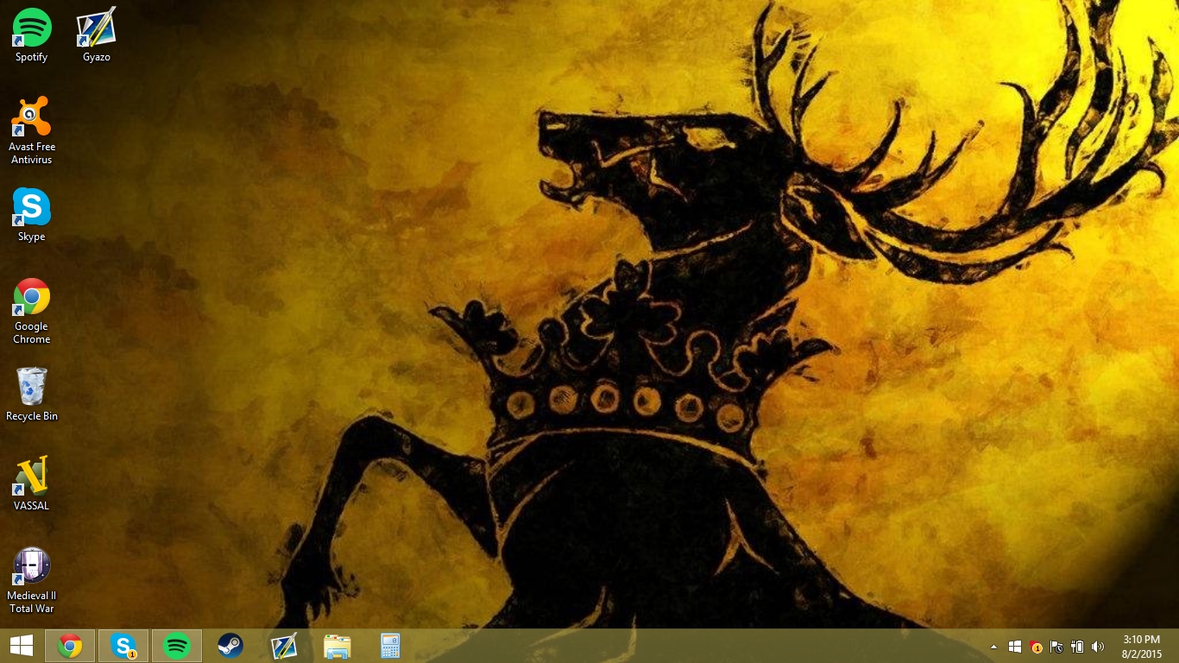Open Skype from the taskbar
This screenshot has width=1179, height=663.
pyautogui.click(x=123, y=646)
